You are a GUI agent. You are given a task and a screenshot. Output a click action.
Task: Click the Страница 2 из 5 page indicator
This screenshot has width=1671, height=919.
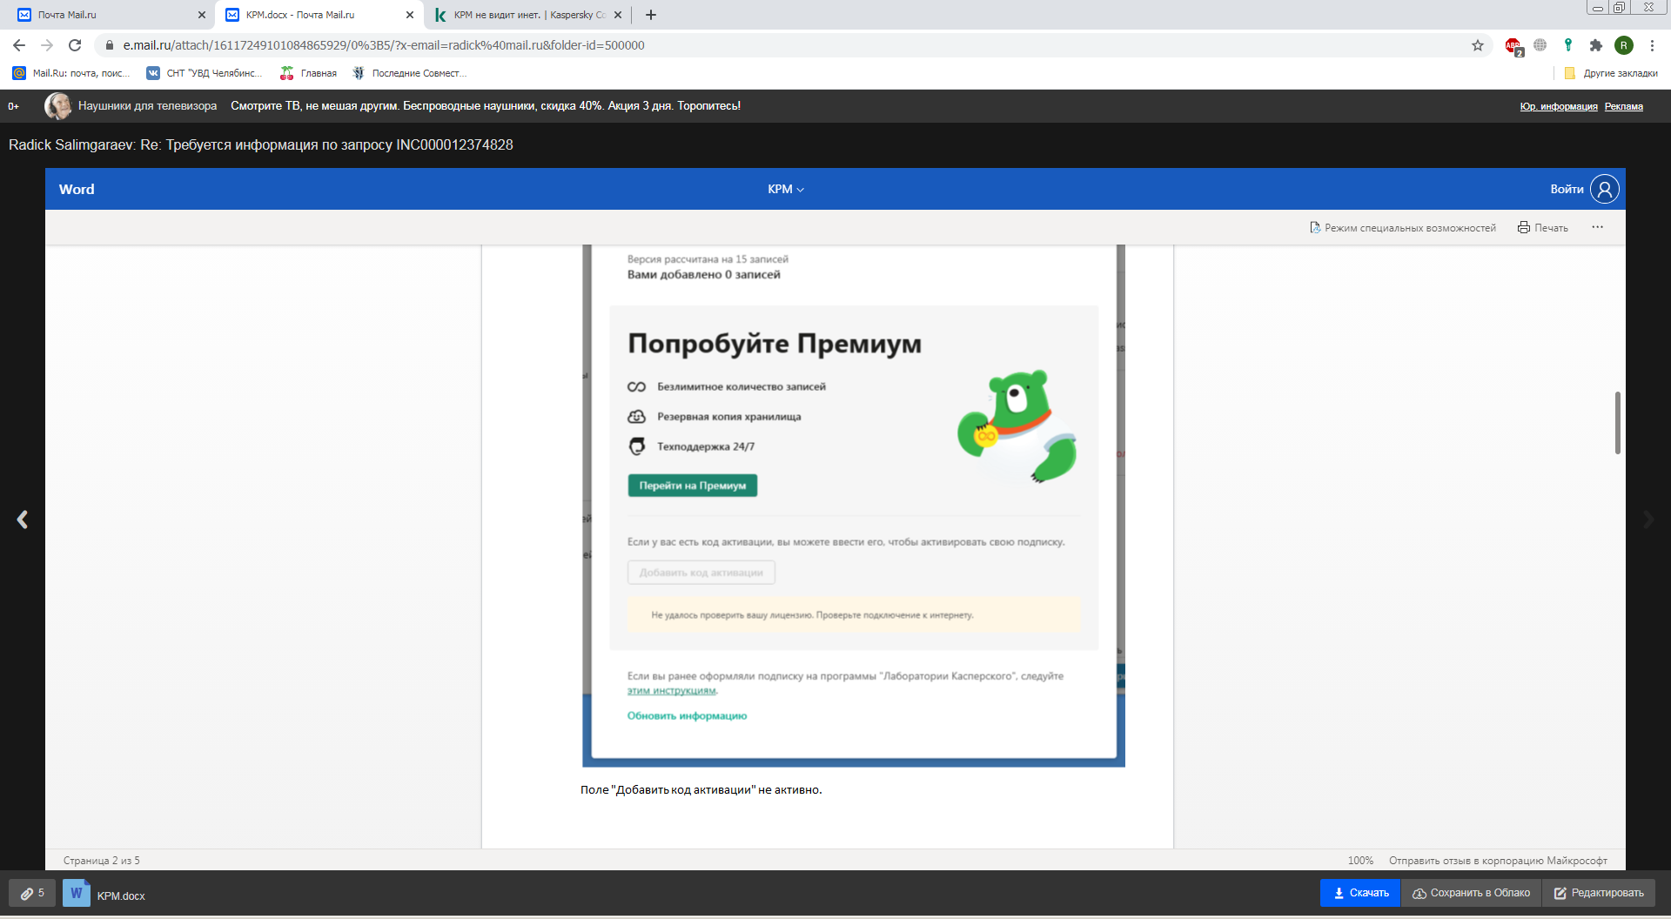coord(101,861)
